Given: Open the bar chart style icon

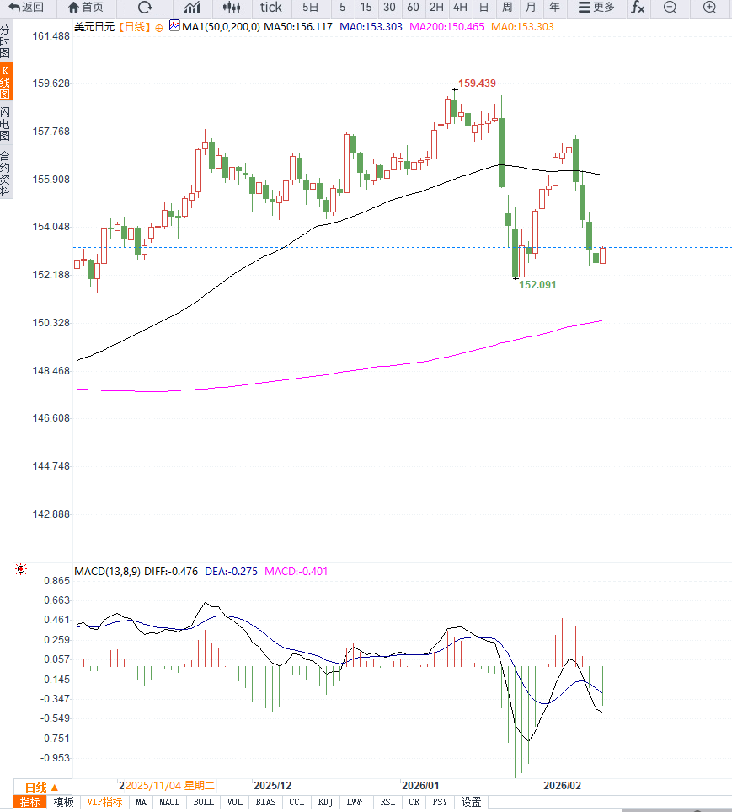Looking at the screenshot, I should [x=192, y=8].
